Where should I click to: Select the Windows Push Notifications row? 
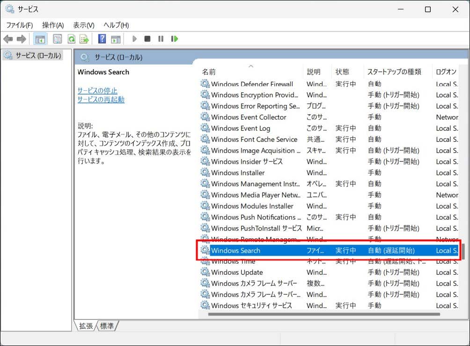329,217
